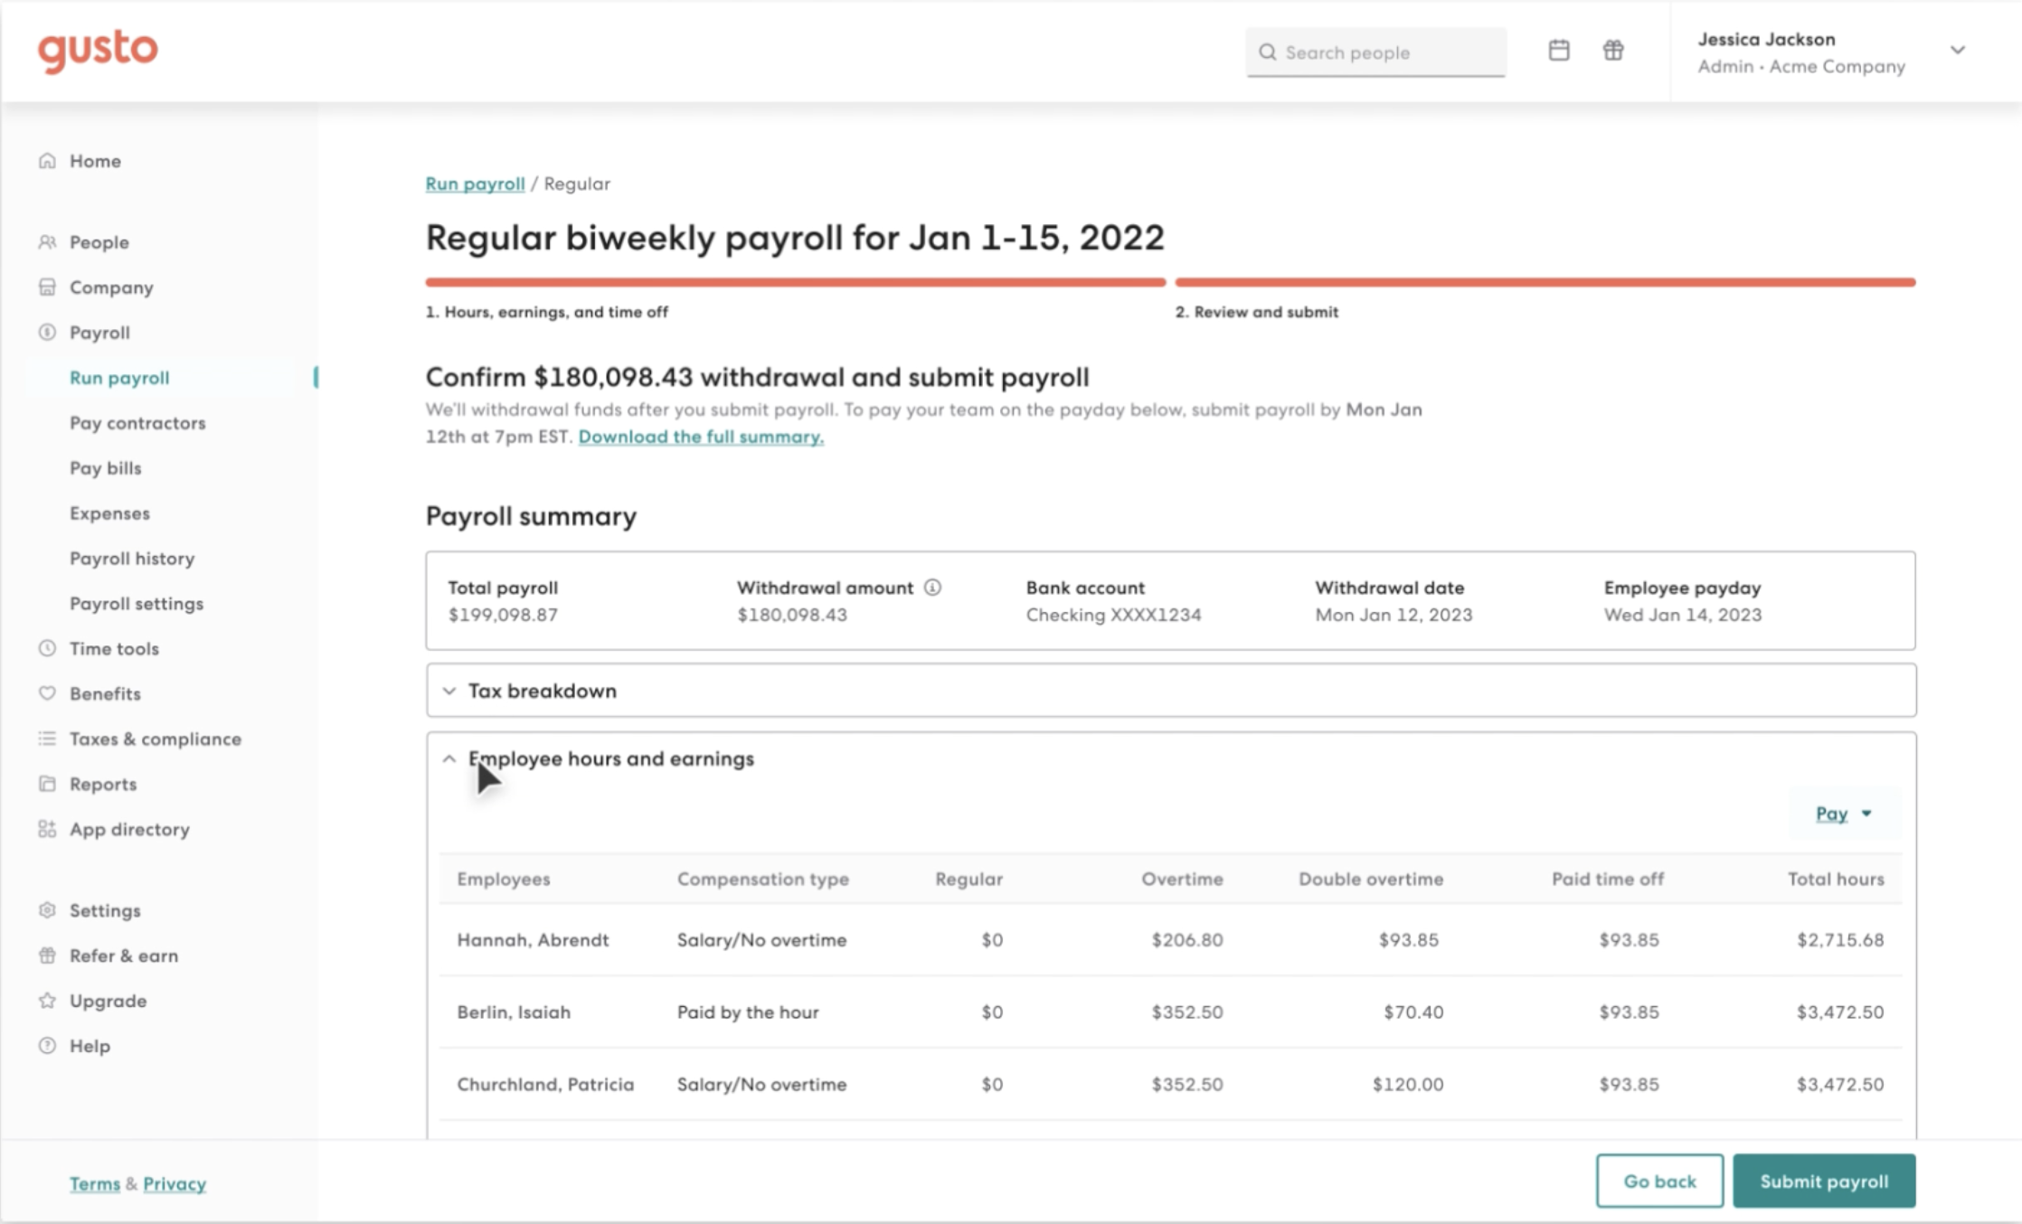The height and width of the screenshot is (1224, 2022).
Task: Click the gift icon in header
Action: point(1613,51)
